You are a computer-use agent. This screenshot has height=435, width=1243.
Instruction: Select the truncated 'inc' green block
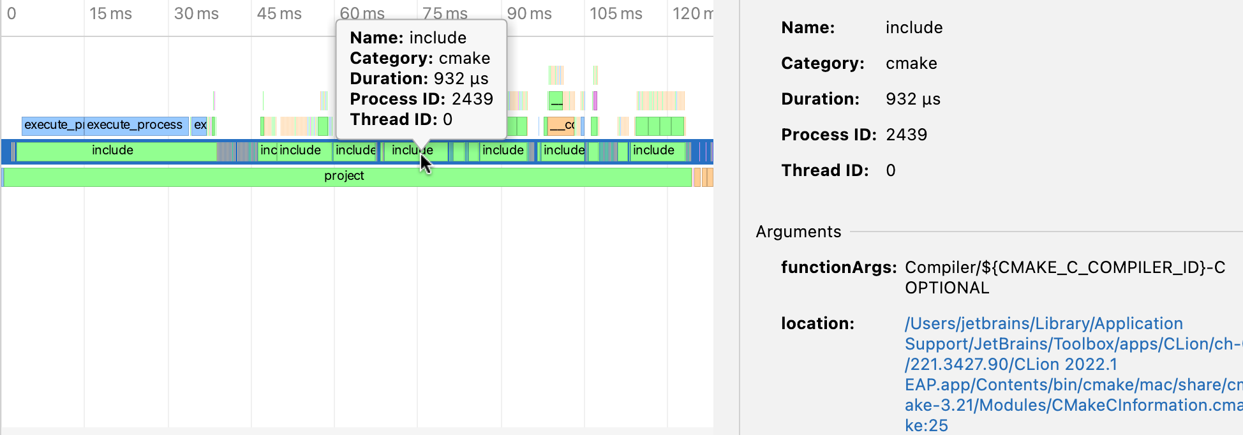click(268, 151)
